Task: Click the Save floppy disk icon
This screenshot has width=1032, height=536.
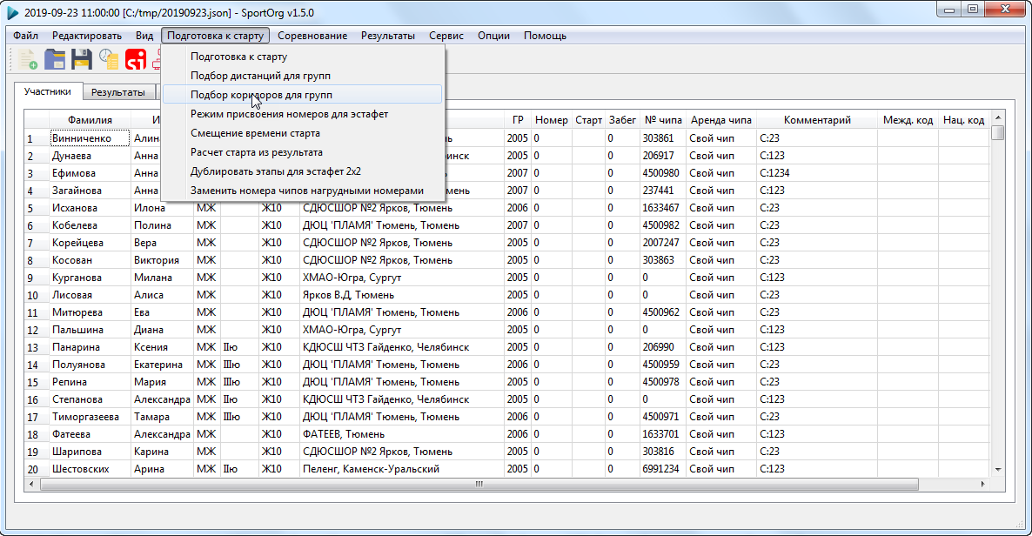Action: pyautogui.click(x=82, y=59)
